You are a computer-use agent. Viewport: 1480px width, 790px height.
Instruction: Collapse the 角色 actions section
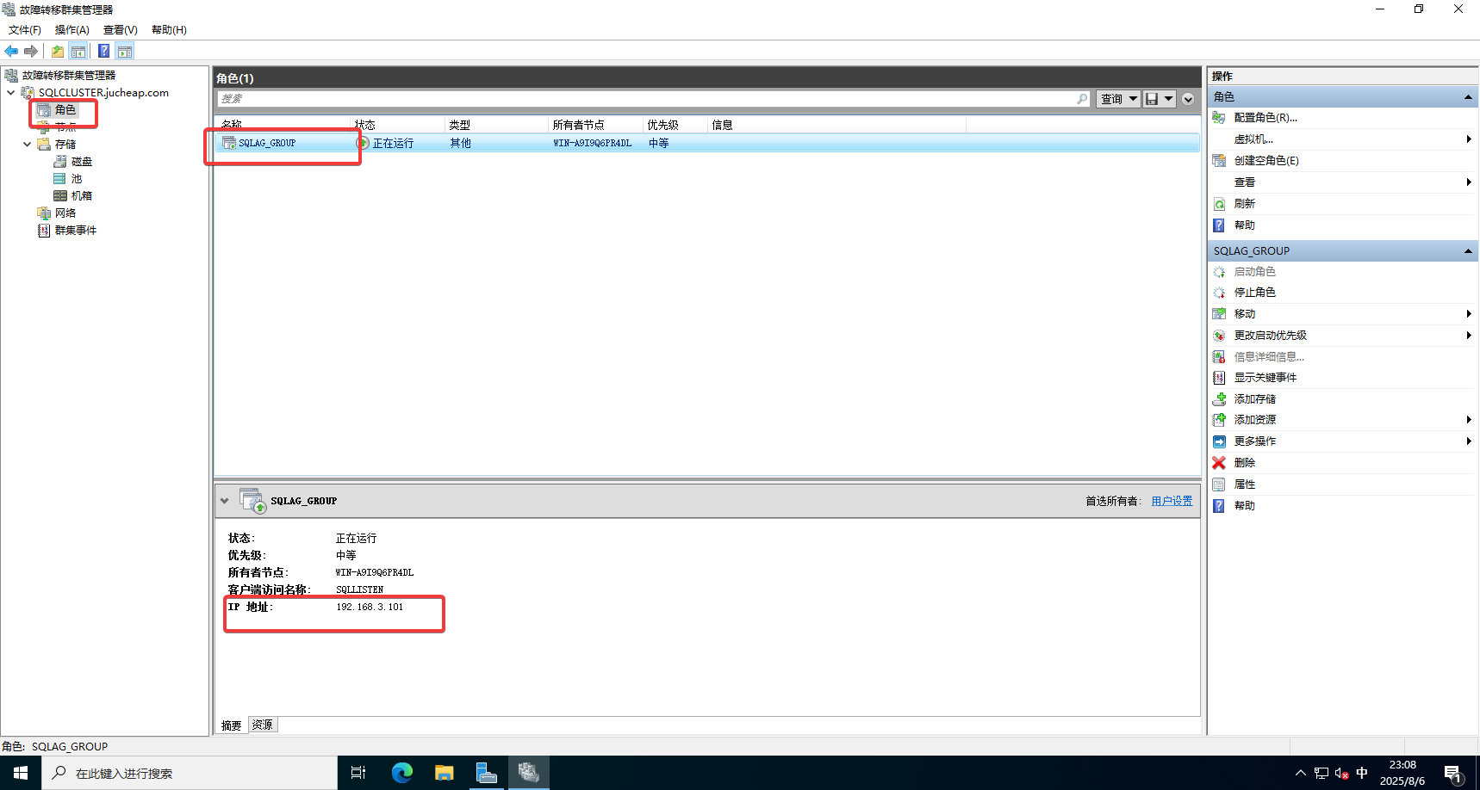(1468, 97)
